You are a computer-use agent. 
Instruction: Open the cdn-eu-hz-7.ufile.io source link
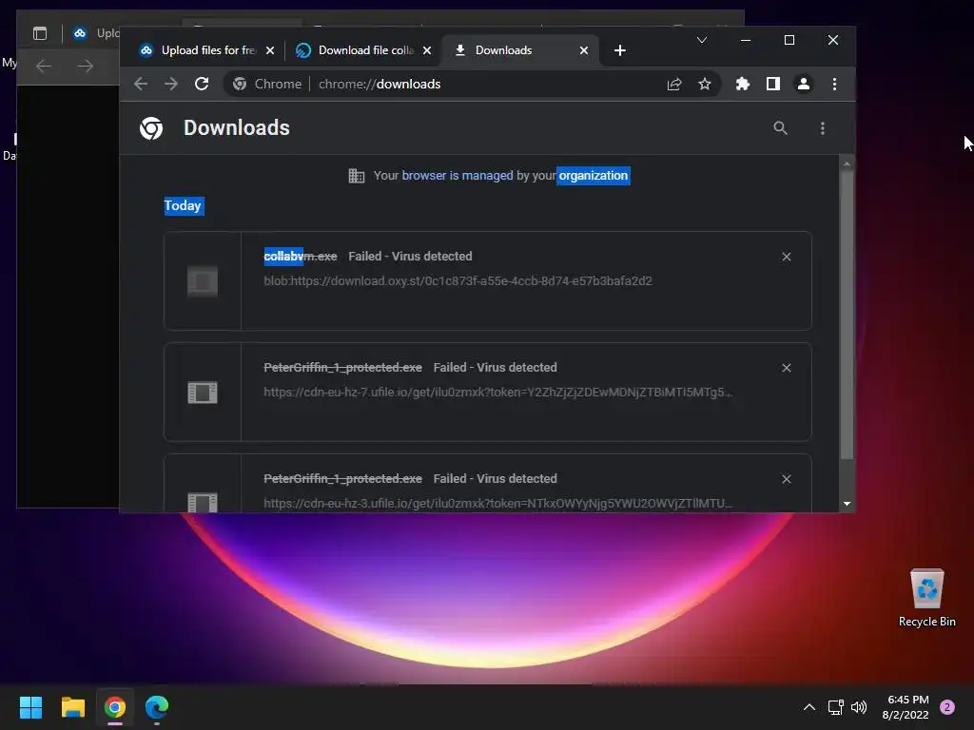497,392
